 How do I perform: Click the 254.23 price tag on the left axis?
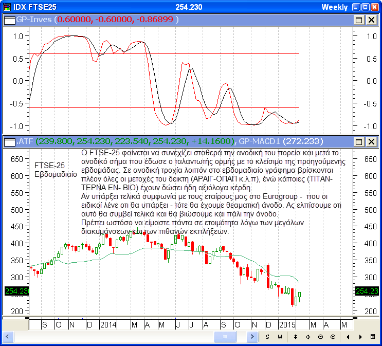(17, 291)
